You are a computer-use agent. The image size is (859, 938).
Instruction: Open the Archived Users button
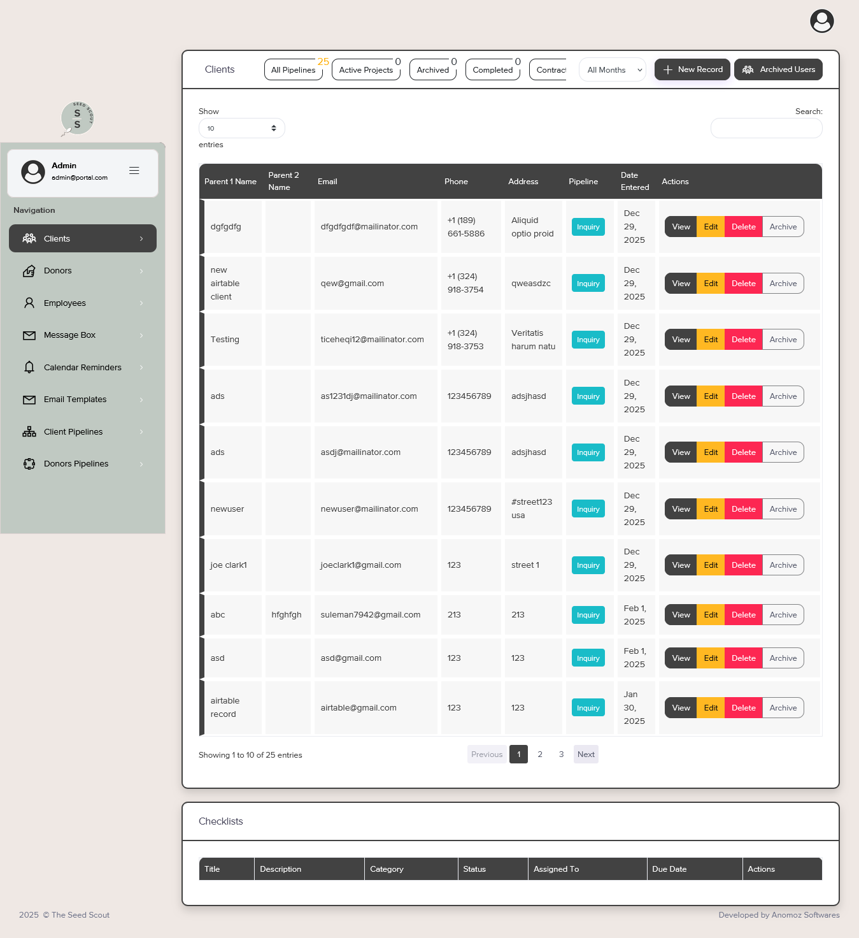[x=778, y=69]
